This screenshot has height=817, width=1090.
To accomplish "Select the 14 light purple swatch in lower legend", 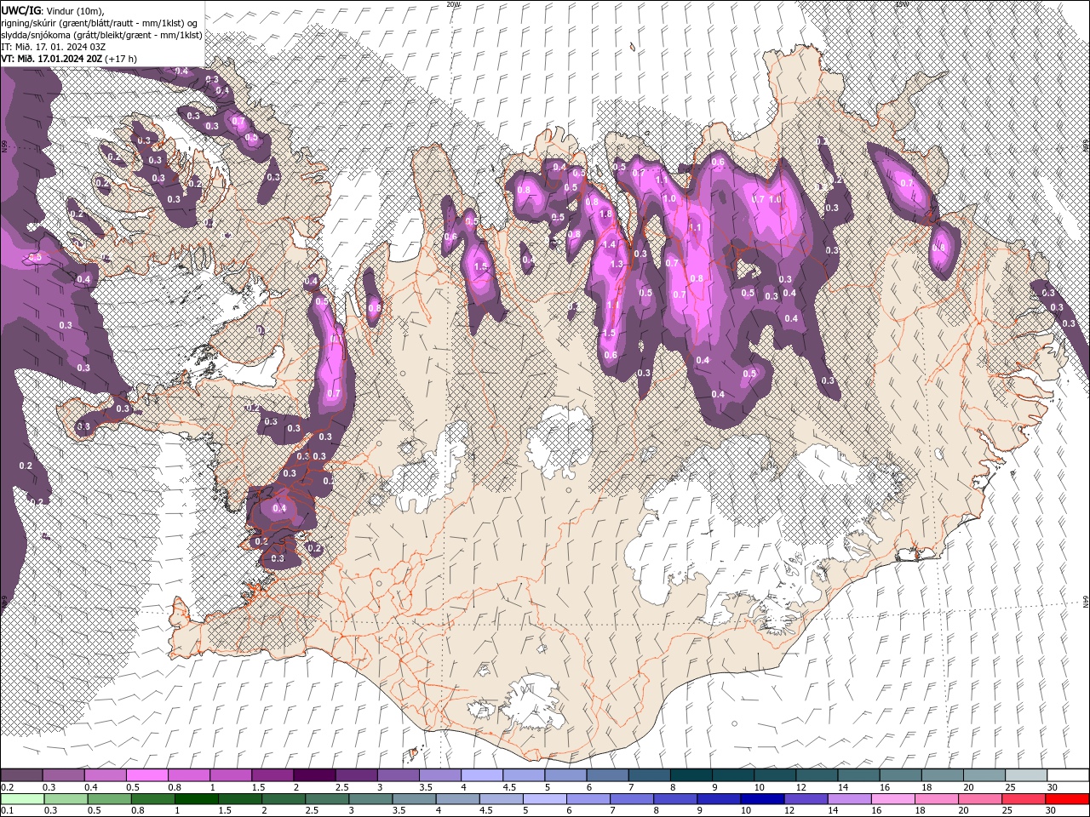I will point(848,799).
